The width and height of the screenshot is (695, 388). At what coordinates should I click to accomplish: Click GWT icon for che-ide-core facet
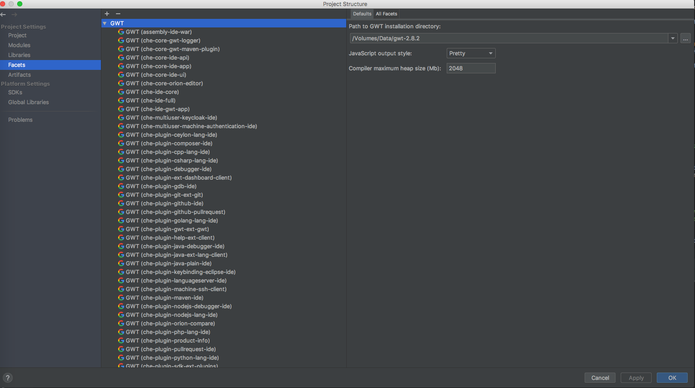[x=121, y=92]
